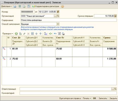The image size is (118, 101).
Task: Click Корректировка регистров toolbar item
Action: (46, 6)
